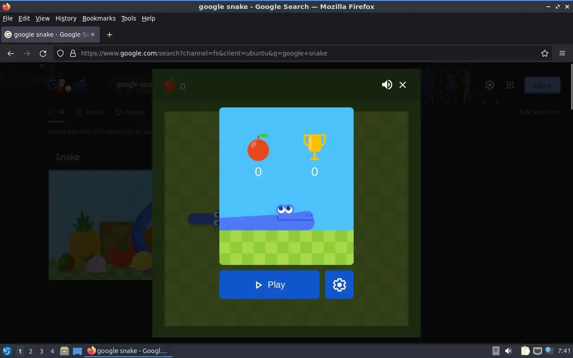Go forward to the next page
Screen dimensions: 573x358
tap(27, 53)
